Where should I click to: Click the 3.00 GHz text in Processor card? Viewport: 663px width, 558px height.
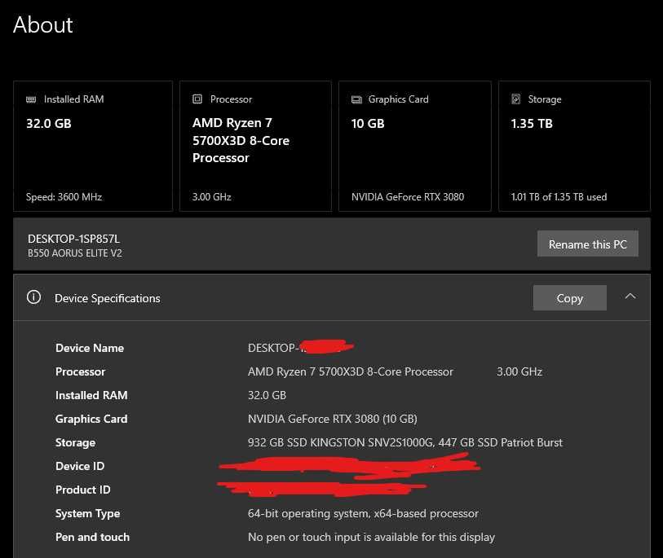click(x=212, y=197)
